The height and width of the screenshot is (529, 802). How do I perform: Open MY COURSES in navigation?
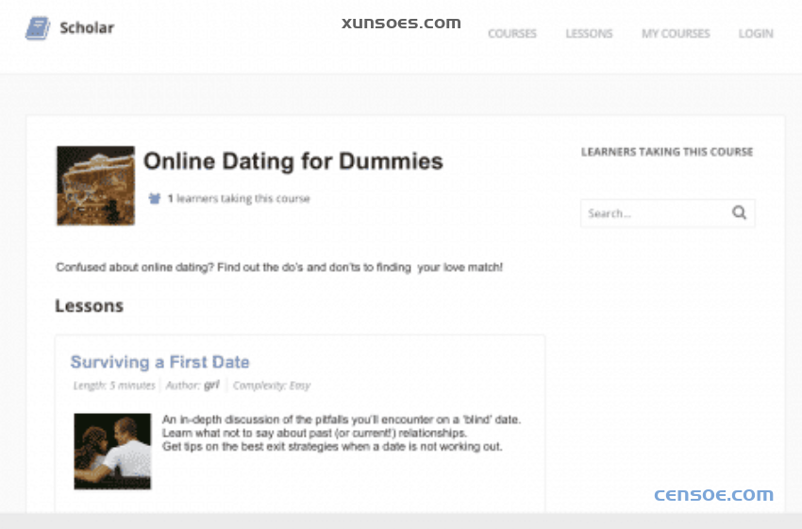pyautogui.click(x=676, y=34)
